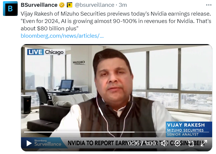Click the Bloomberg Surveillance logo in video

tap(48, 143)
